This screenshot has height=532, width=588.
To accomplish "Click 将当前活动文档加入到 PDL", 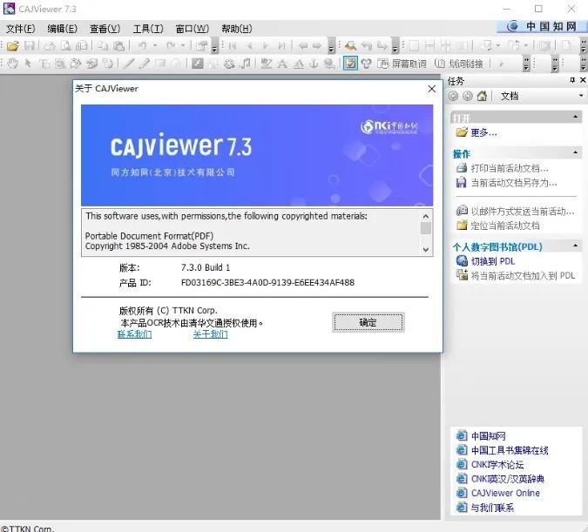I will 523,276.
